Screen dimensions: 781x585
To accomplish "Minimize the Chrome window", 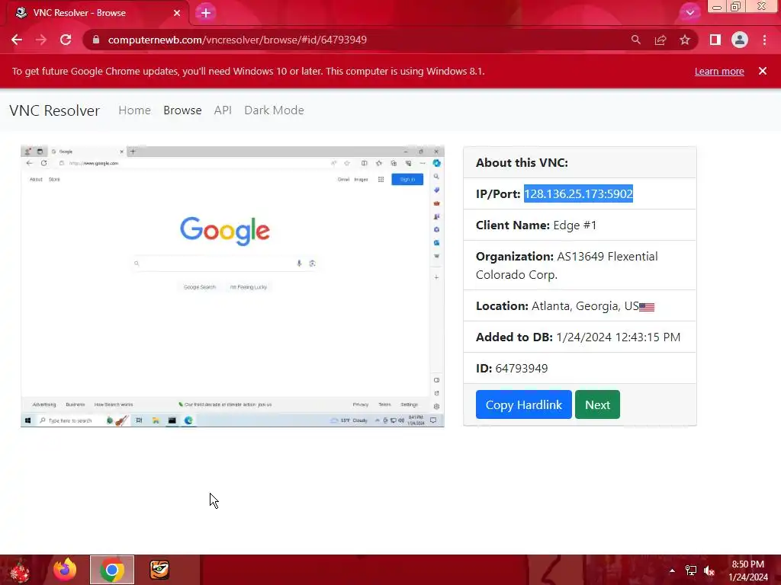I will (x=717, y=6).
